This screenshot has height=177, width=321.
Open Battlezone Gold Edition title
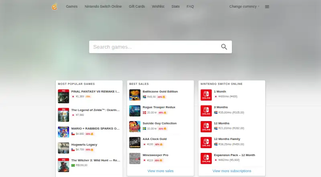coord(160,92)
